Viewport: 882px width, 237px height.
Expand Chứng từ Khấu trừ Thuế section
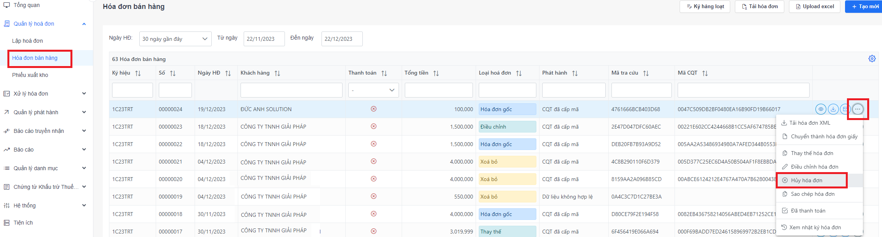click(x=84, y=187)
